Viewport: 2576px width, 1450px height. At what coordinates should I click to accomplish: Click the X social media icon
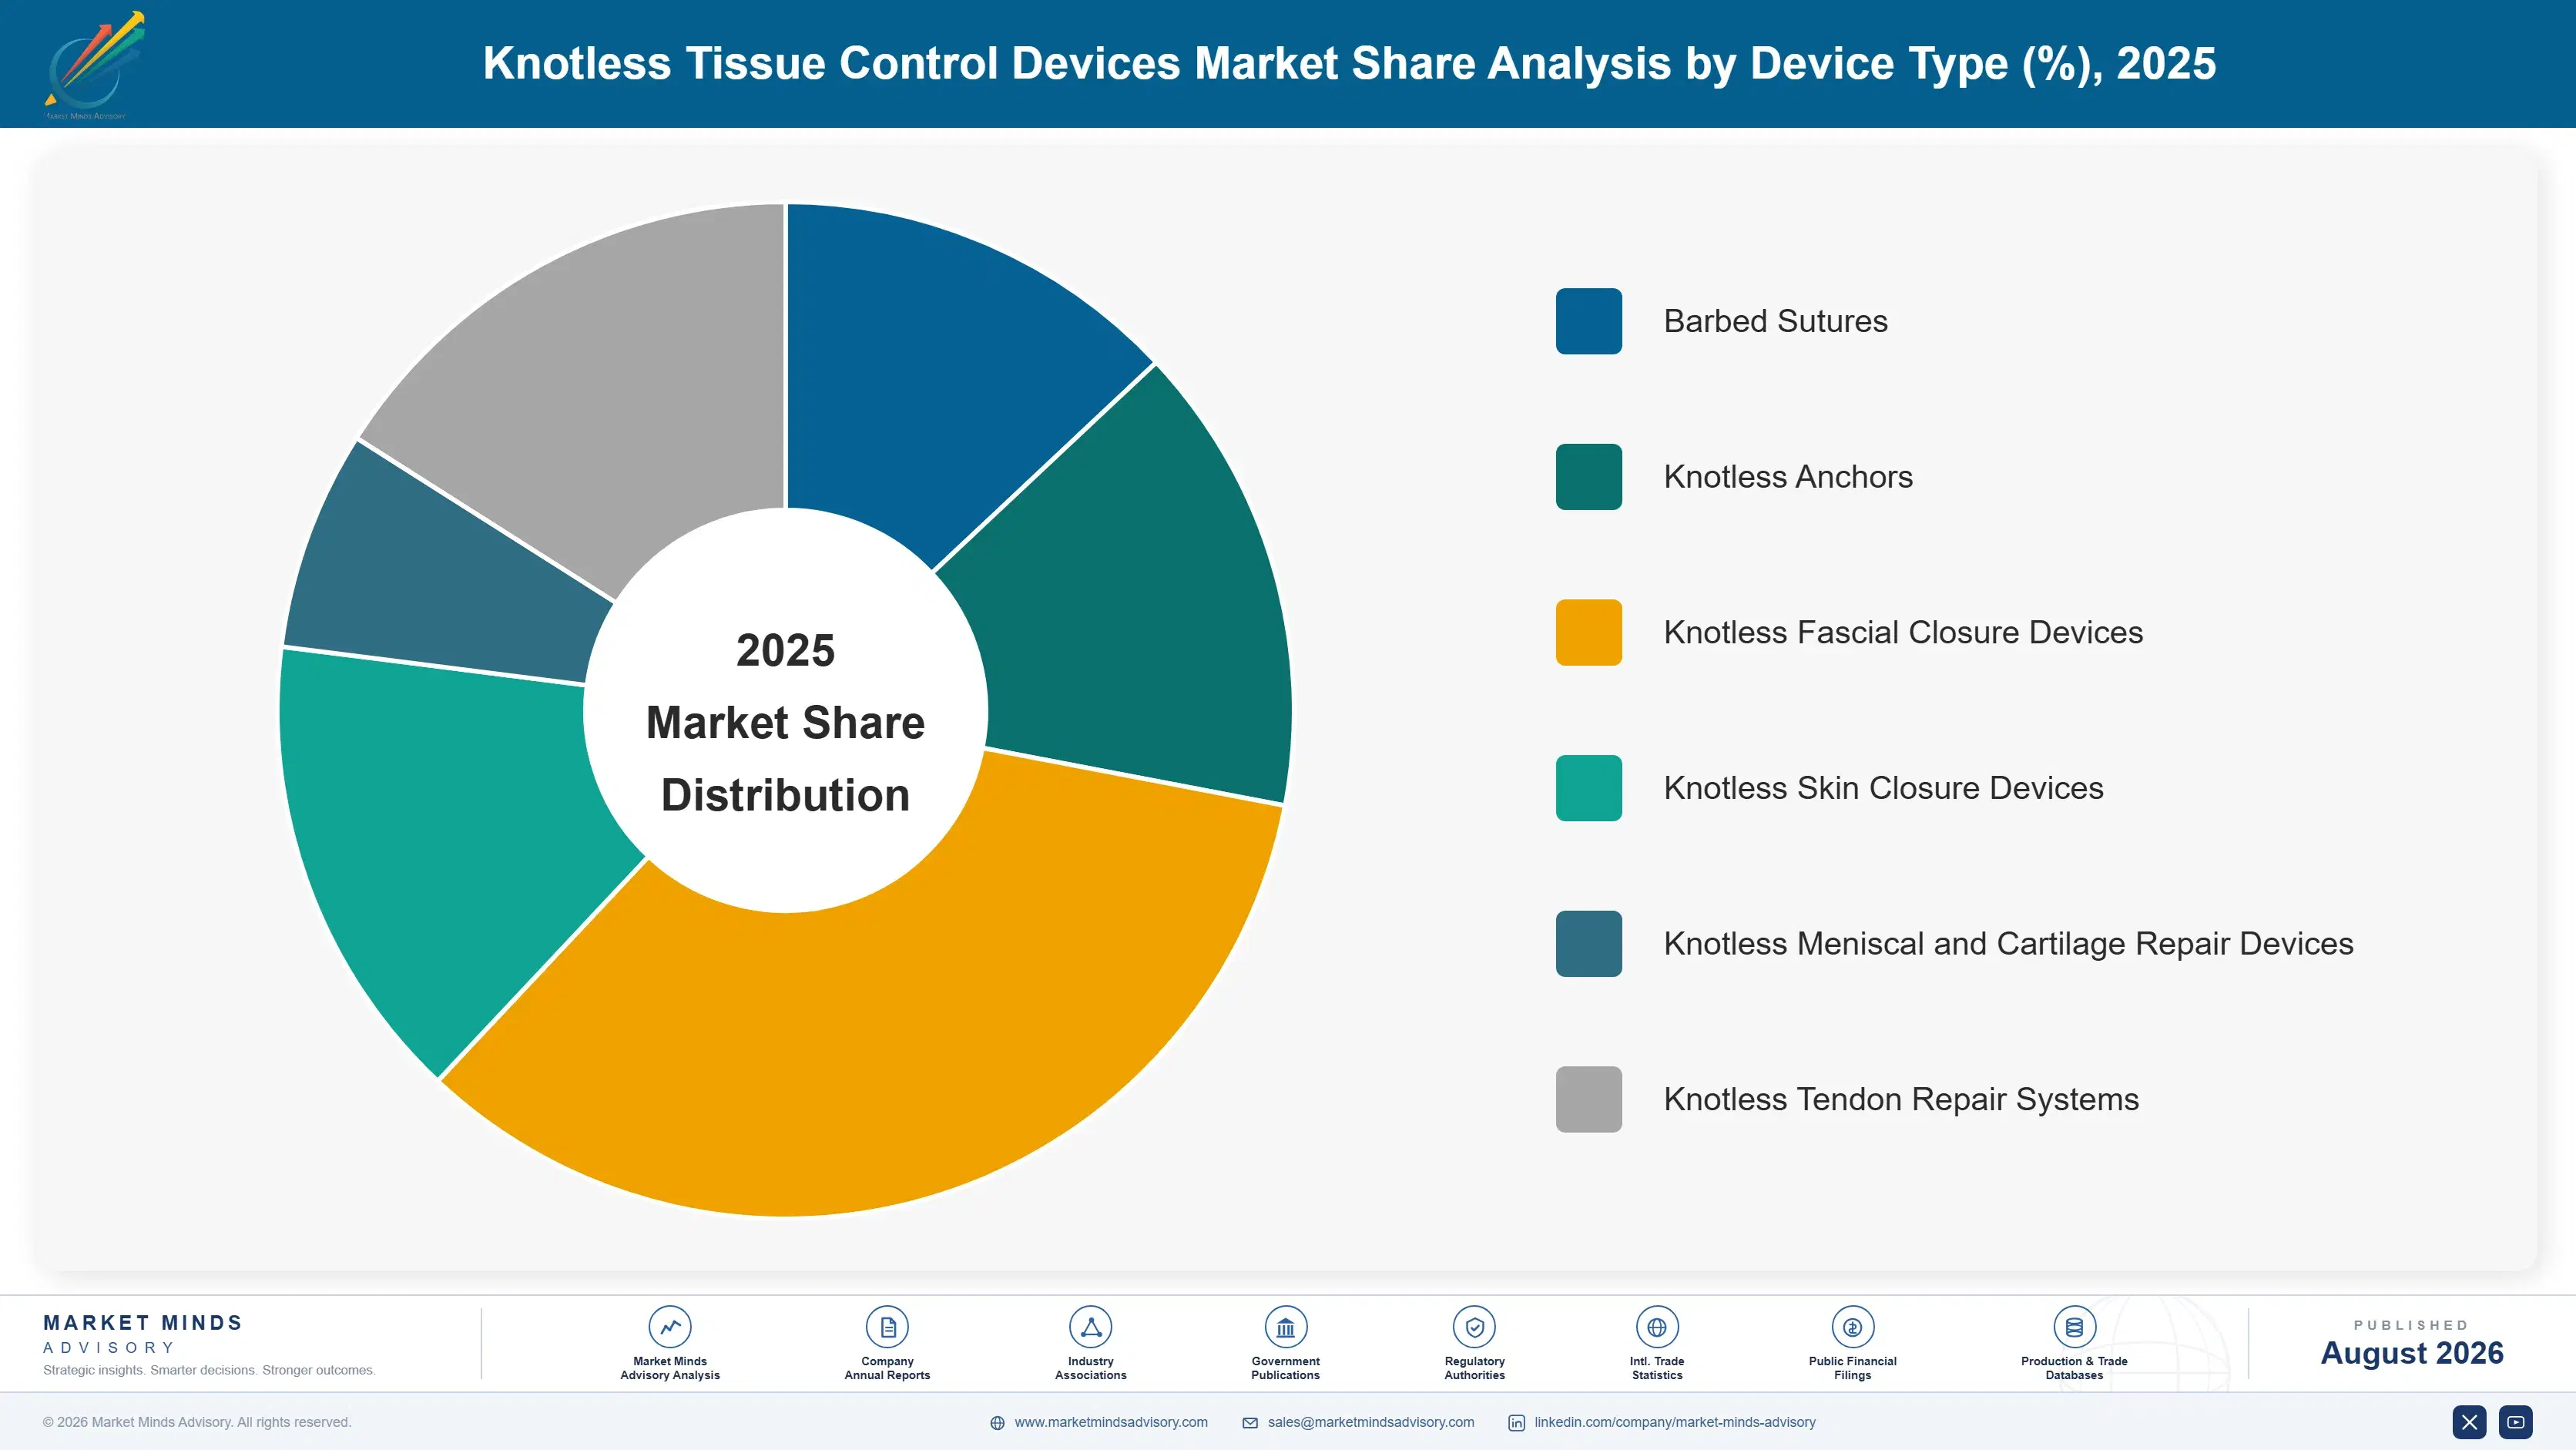(2469, 1422)
